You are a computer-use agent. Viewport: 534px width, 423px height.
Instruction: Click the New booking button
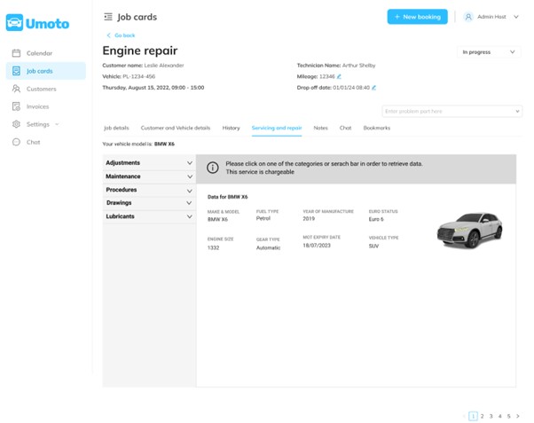[417, 17]
